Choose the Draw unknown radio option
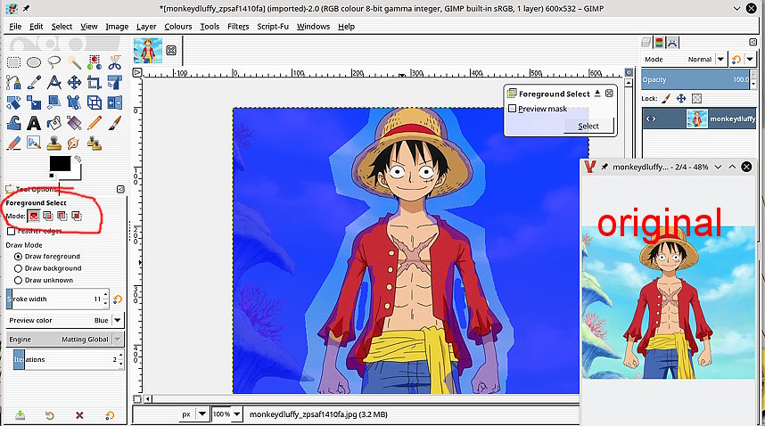Viewport: 765px width, 426px height. click(18, 280)
